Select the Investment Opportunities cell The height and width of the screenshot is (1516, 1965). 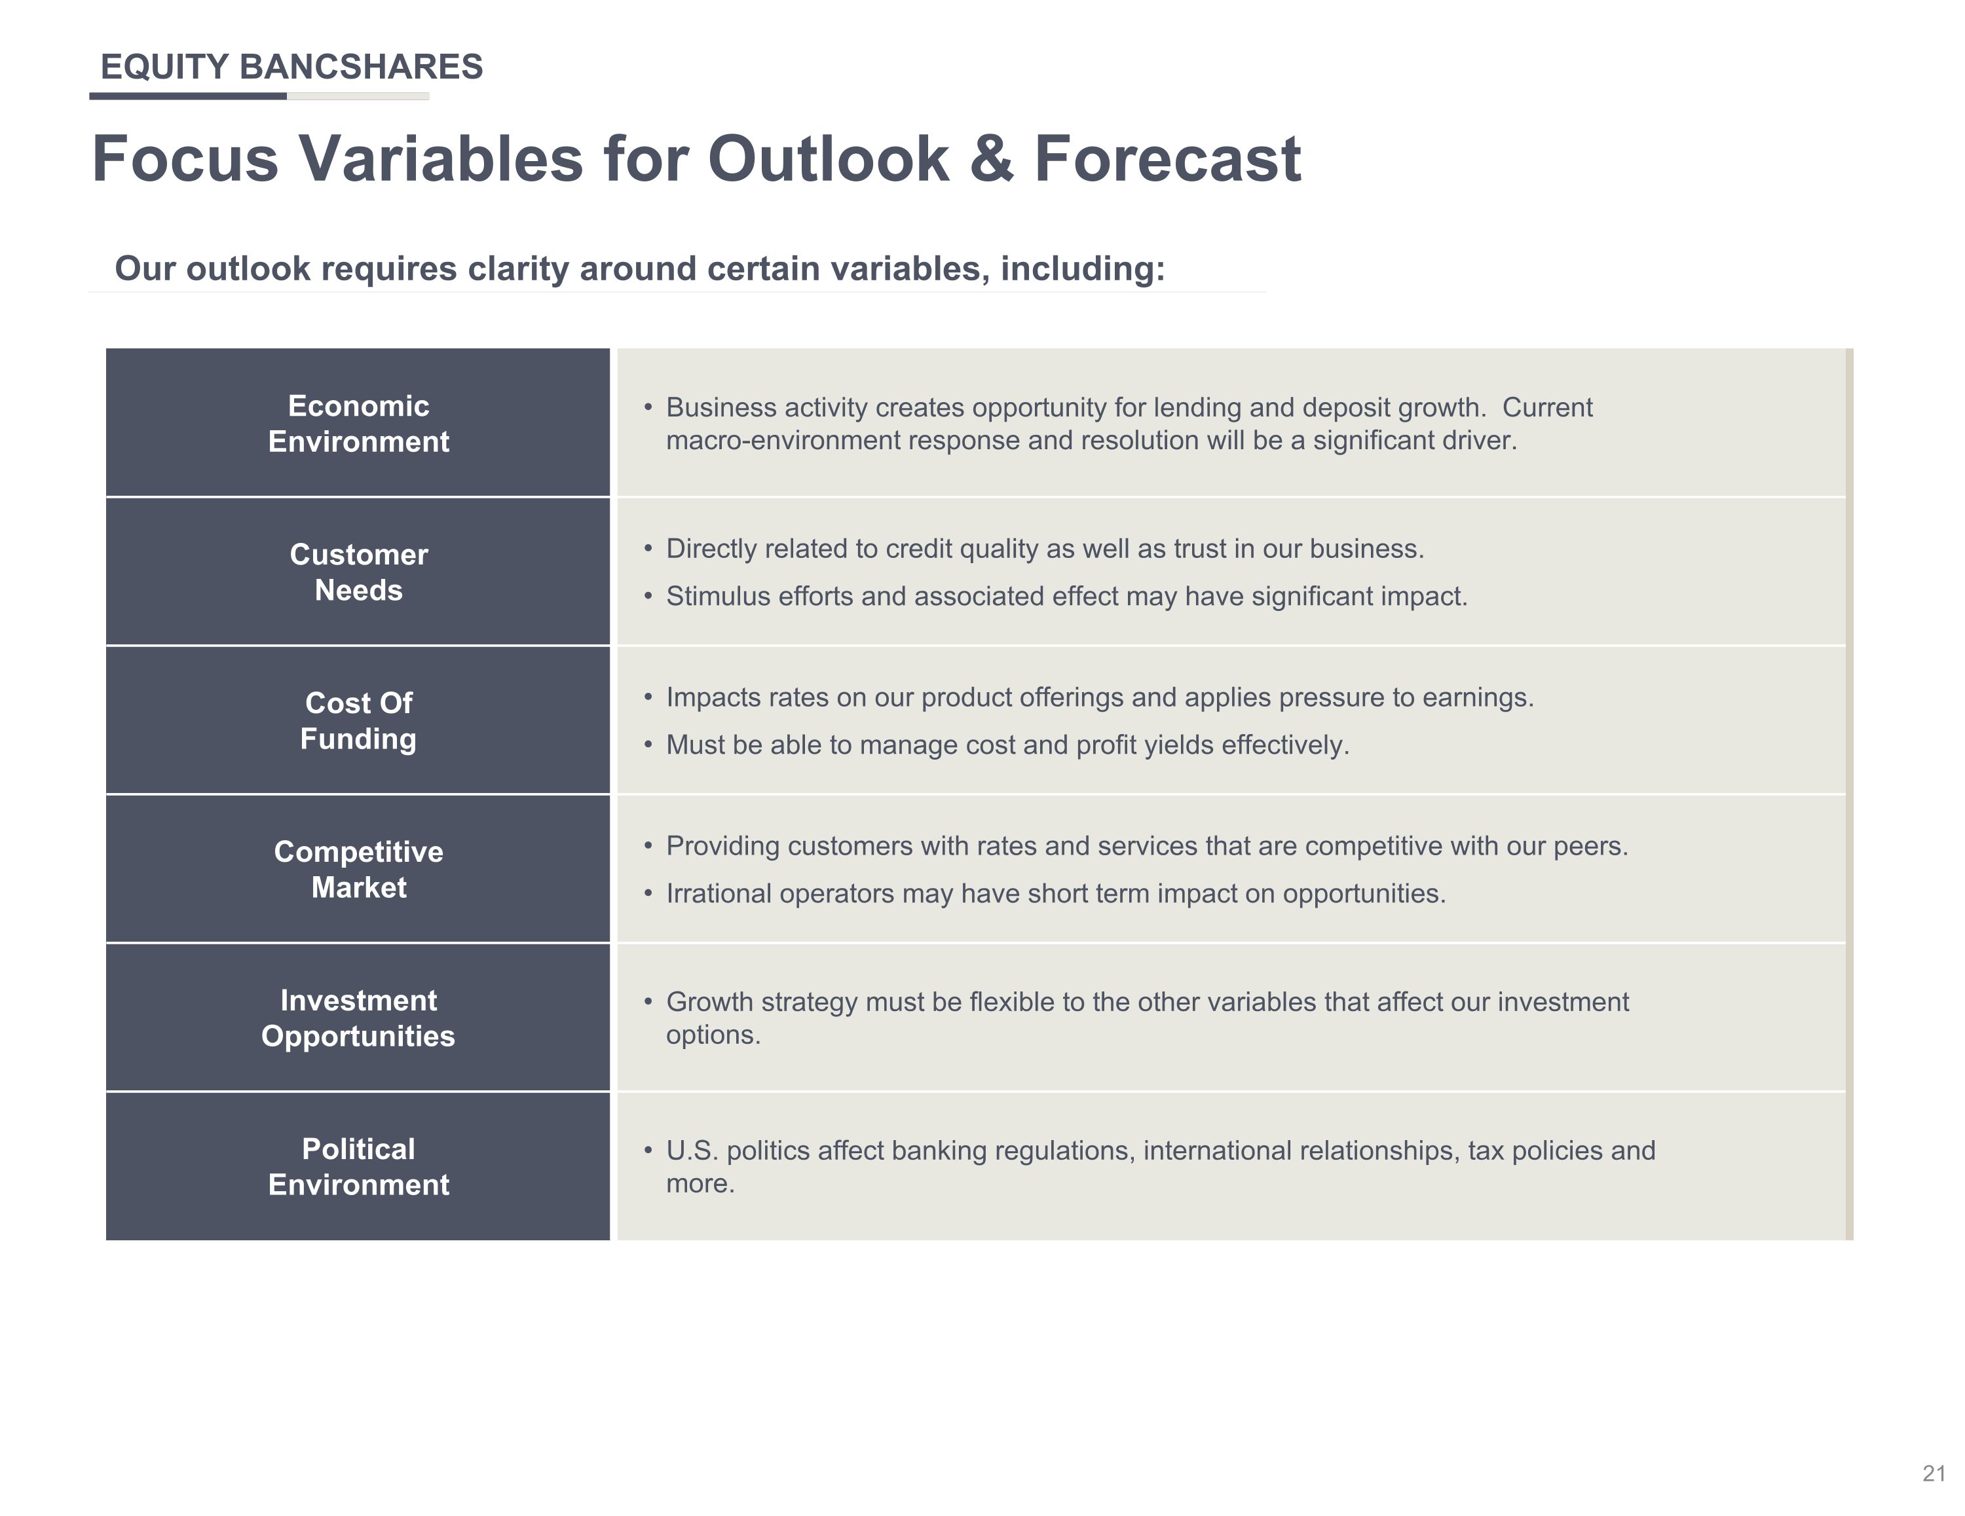click(358, 1018)
